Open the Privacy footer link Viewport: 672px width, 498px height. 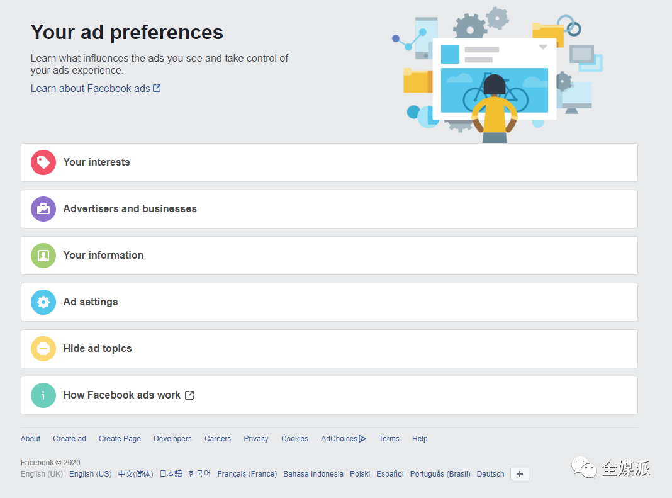click(x=256, y=439)
